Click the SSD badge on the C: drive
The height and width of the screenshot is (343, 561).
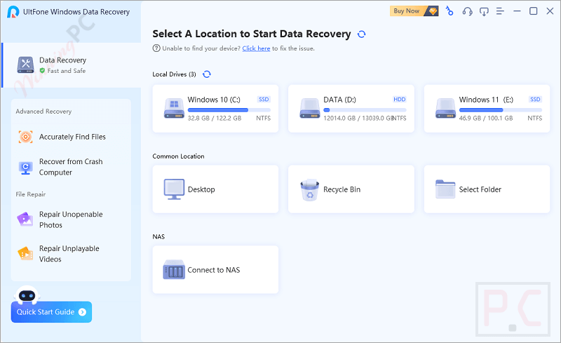[264, 99]
